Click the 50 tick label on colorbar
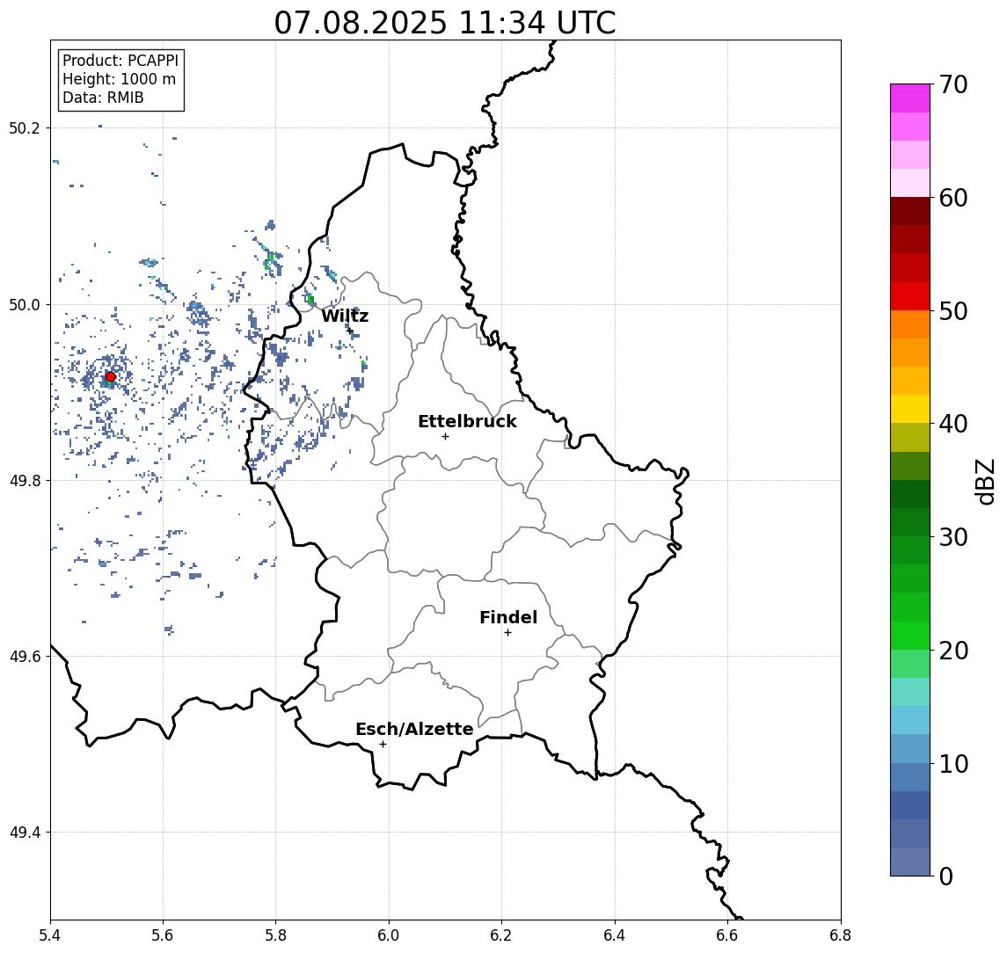The image size is (1007, 953). click(x=953, y=311)
